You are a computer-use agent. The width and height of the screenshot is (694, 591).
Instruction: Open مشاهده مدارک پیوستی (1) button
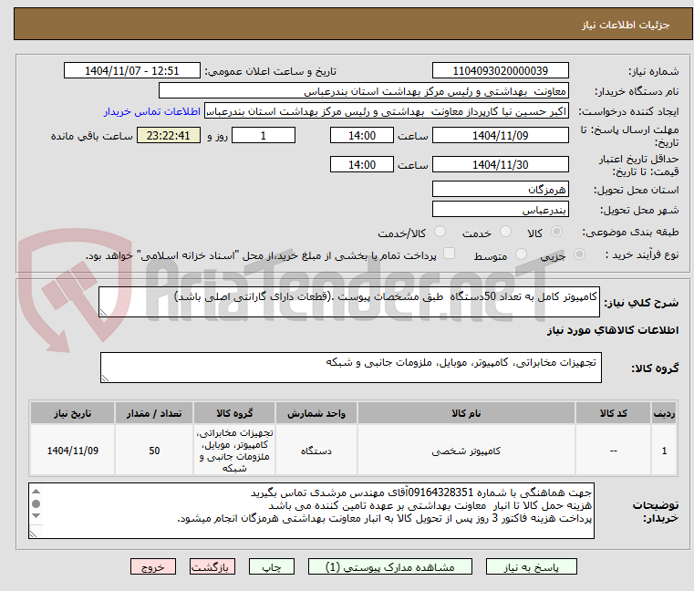(390, 566)
